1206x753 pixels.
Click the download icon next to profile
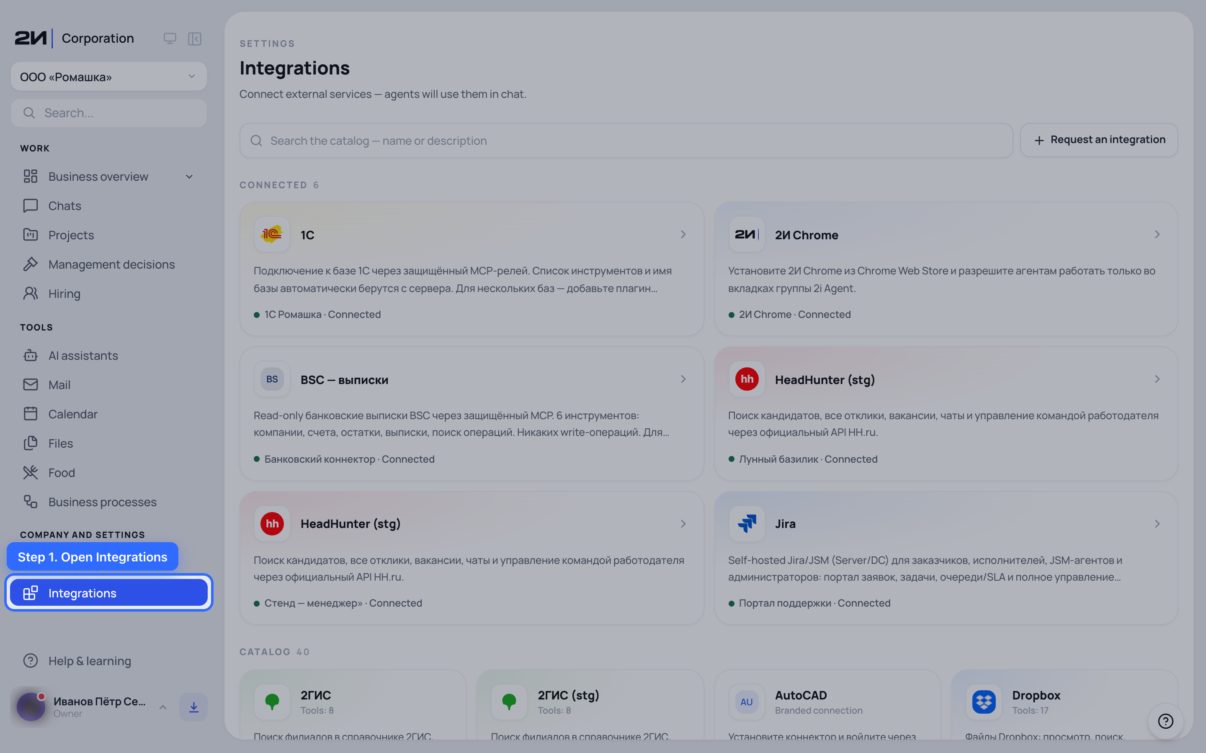194,707
